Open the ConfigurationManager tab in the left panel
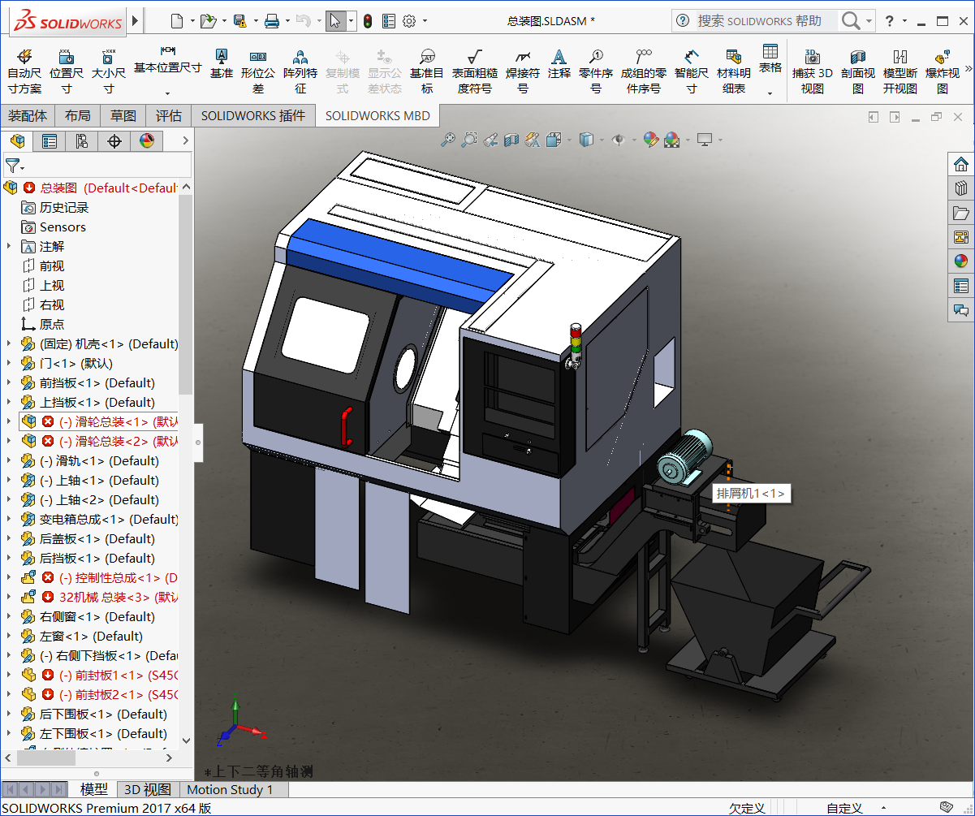975x816 pixels. tap(82, 141)
